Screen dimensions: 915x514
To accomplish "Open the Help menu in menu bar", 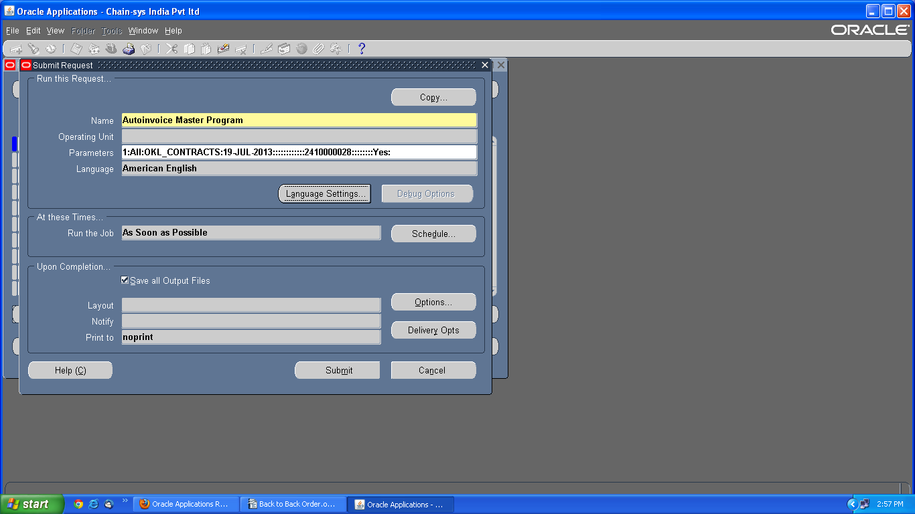I will [173, 31].
